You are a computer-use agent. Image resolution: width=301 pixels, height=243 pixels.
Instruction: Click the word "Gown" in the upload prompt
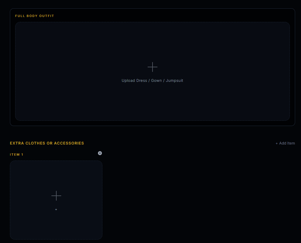coord(156,81)
